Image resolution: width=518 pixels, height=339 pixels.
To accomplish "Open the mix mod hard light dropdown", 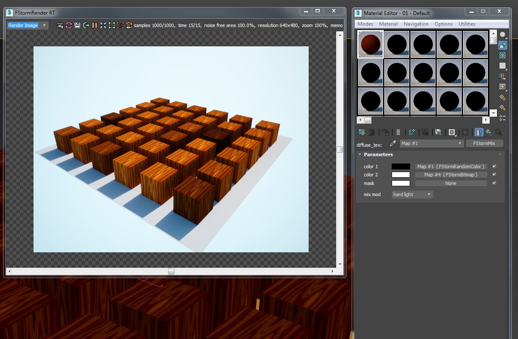I will point(412,194).
